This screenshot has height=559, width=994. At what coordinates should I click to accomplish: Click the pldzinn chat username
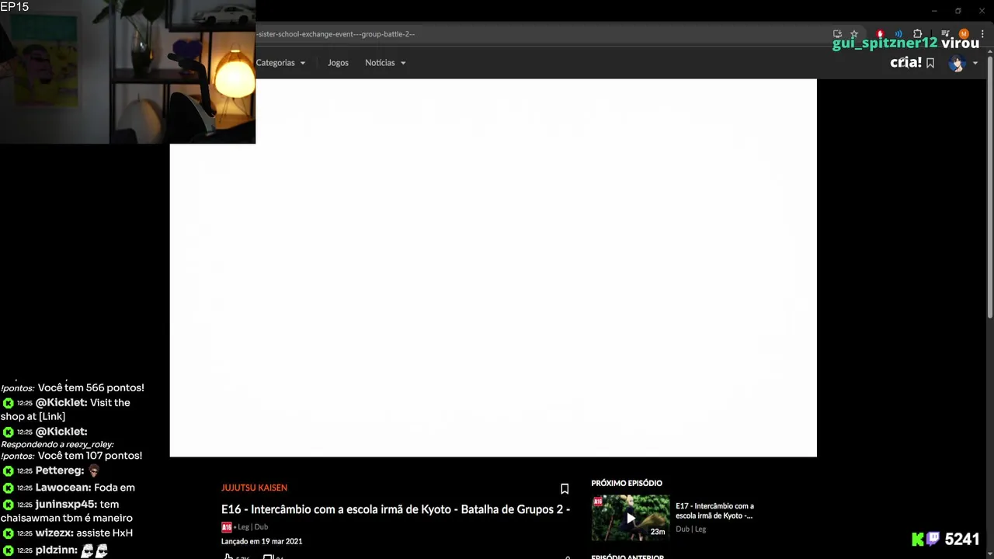56,550
